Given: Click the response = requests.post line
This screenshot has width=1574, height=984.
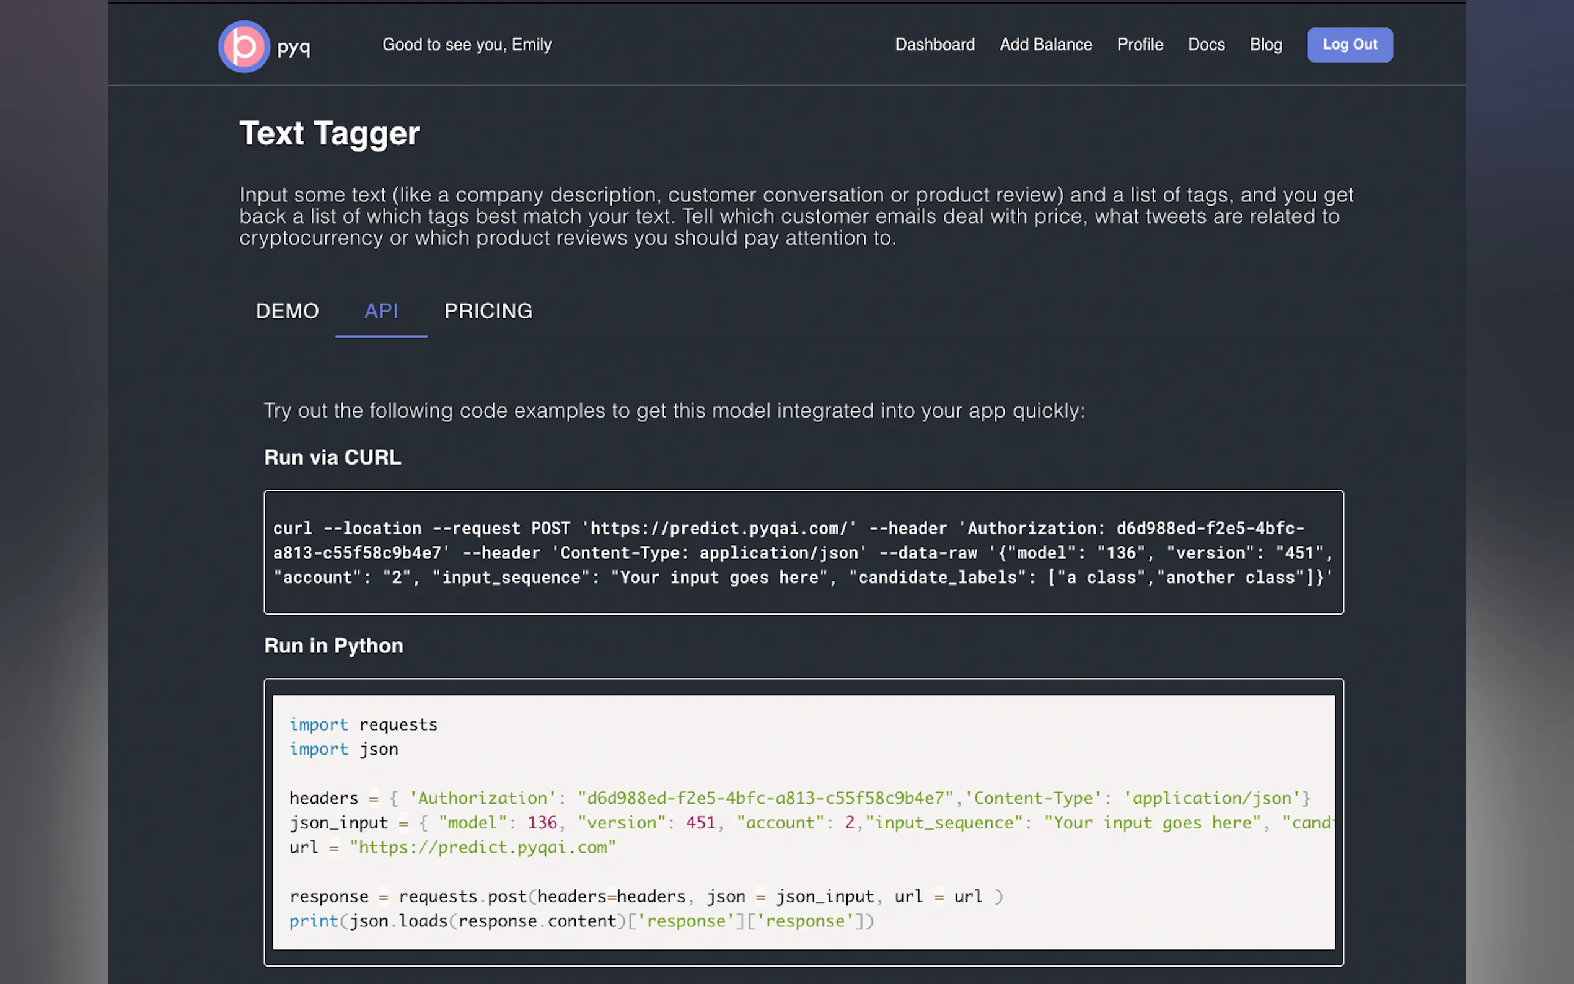Looking at the screenshot, I should (646, 896).
